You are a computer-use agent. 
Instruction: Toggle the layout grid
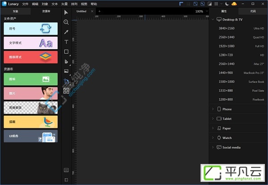[x=216, y=4]
